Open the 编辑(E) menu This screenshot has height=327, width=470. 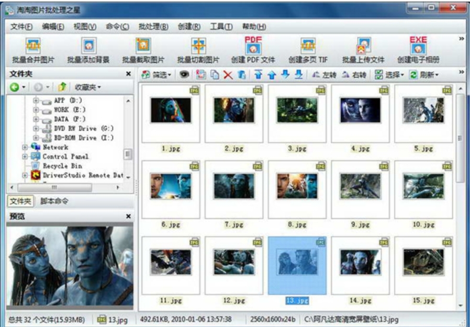53,27
